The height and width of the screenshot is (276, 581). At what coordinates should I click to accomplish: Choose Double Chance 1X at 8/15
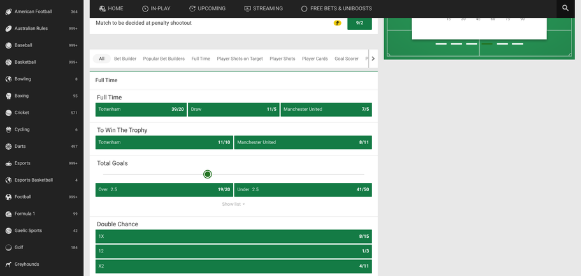(x=233, y=236)
